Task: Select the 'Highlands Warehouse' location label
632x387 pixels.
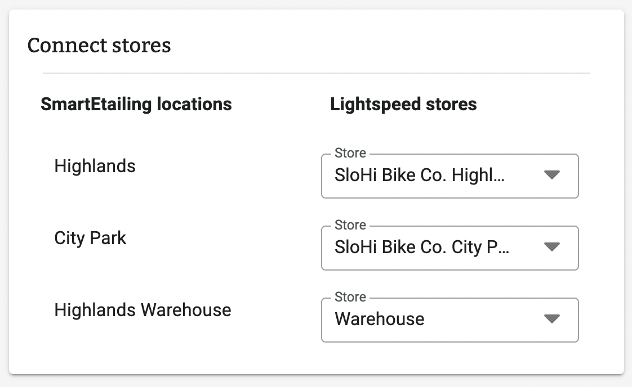Action: (x=143, y=310)
